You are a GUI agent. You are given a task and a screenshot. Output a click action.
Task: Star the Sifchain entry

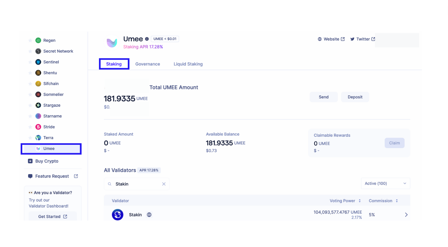(30, 84)
